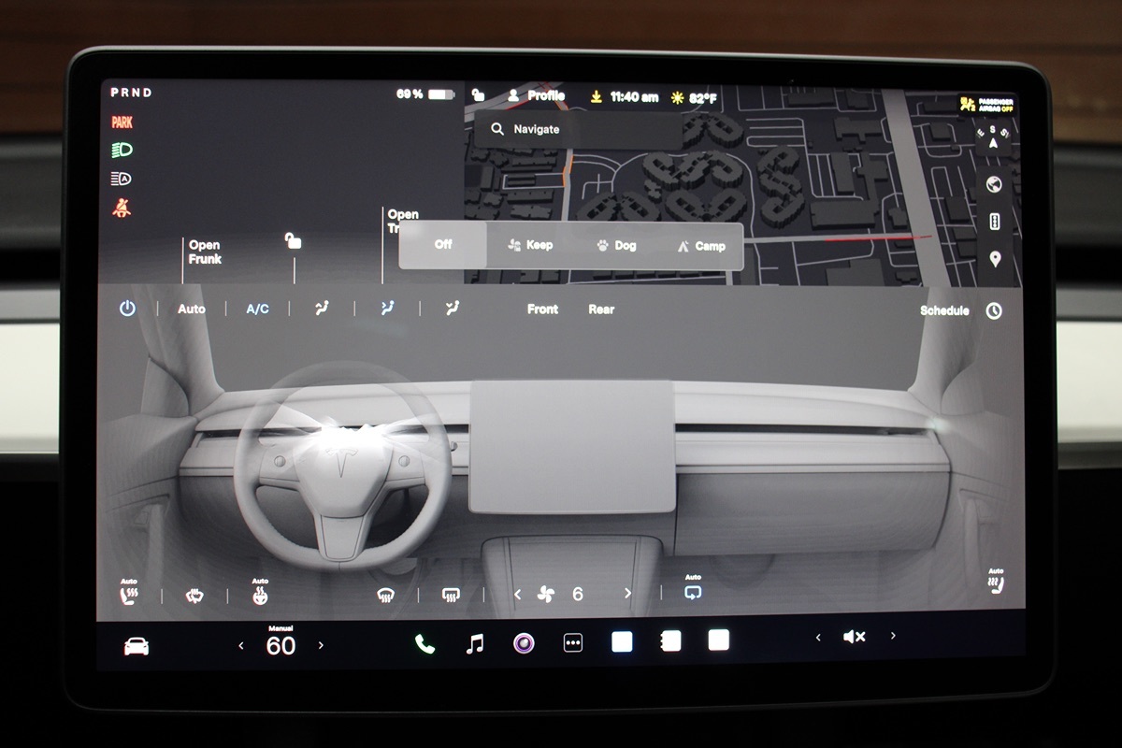Click the Navigate search field
The height and width of the screenshot is (748, 1122).
575,130
